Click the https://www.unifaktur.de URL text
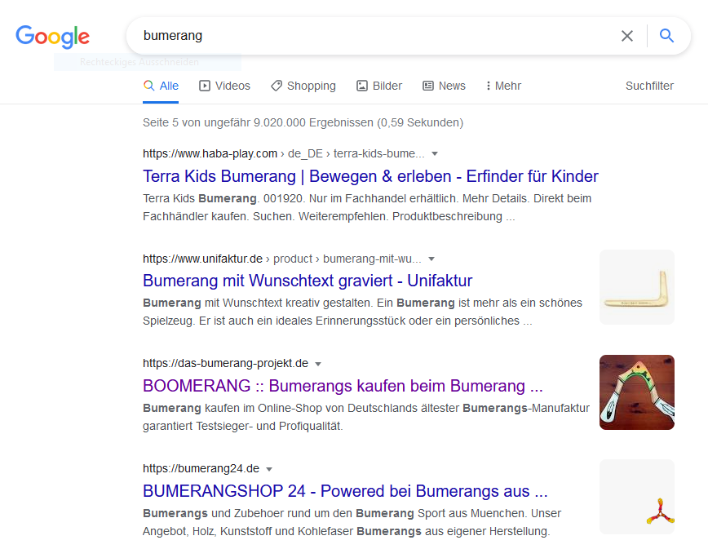Image resolution: width=708 pixels, height=549 pixels. click(202, 259)
